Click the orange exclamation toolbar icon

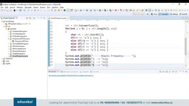pyautogui.click(x=59, y=10)
